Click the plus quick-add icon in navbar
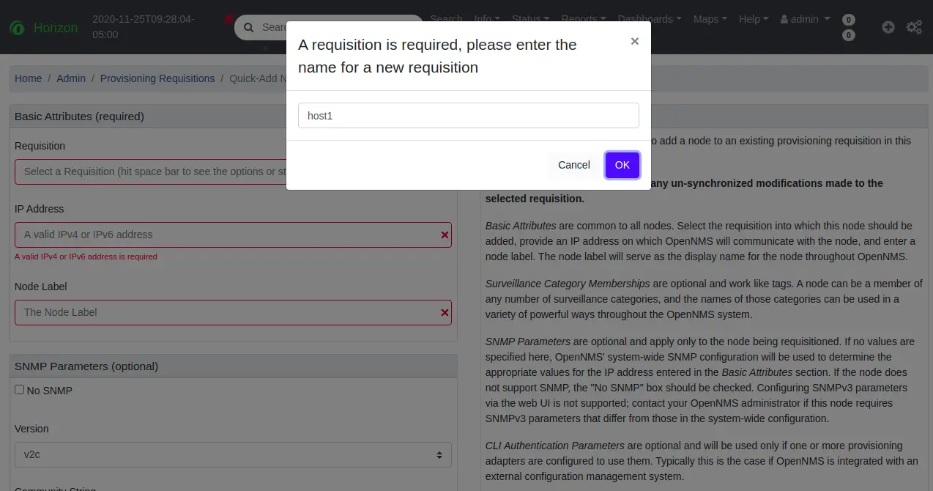This screenshot has height=491, width=933. [888, 27]
